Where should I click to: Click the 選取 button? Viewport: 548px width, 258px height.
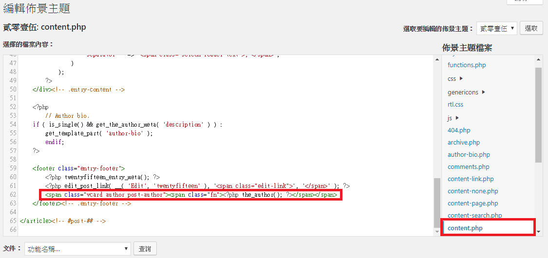531,29
